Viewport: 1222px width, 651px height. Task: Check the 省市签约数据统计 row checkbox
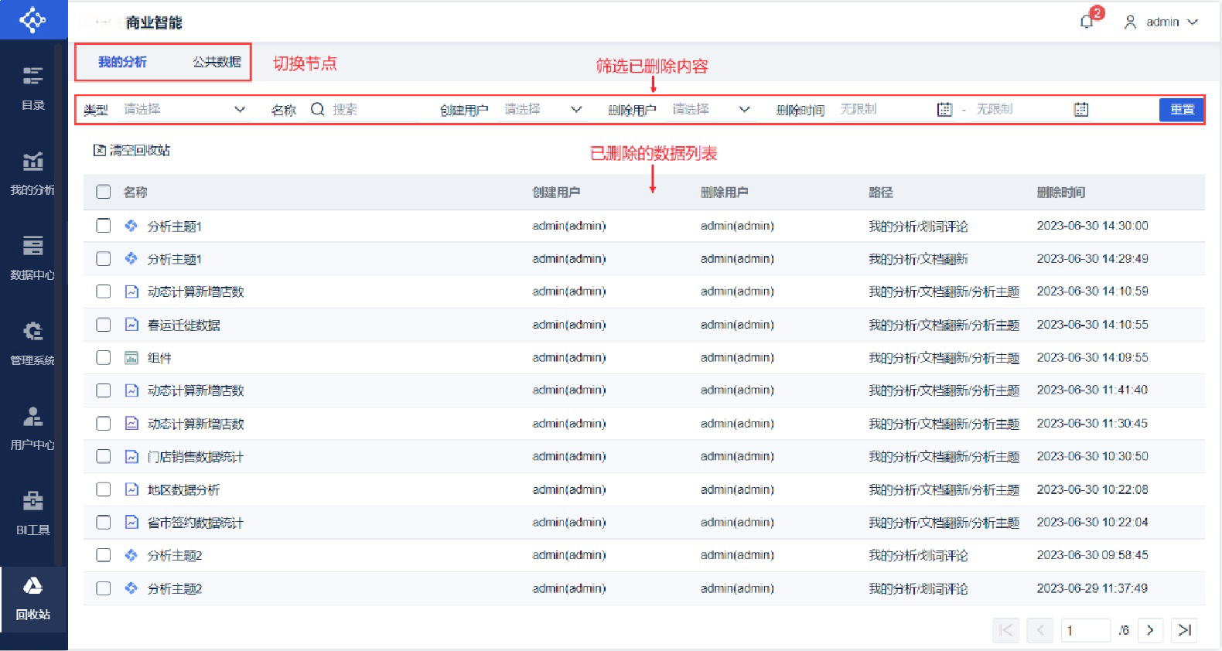click(x=104, y=523)
